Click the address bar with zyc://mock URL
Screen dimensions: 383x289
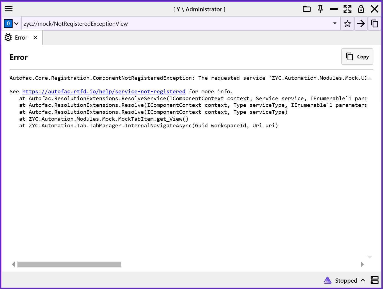(177, 24)
